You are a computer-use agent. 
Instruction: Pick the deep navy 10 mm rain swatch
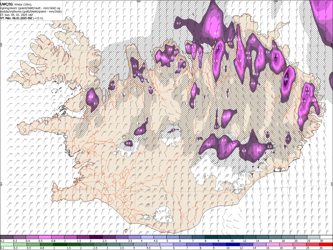tap(233, 244)
